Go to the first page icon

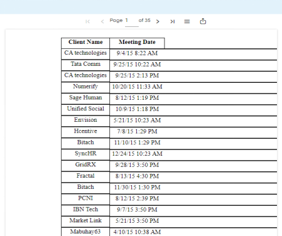(88, 21)
